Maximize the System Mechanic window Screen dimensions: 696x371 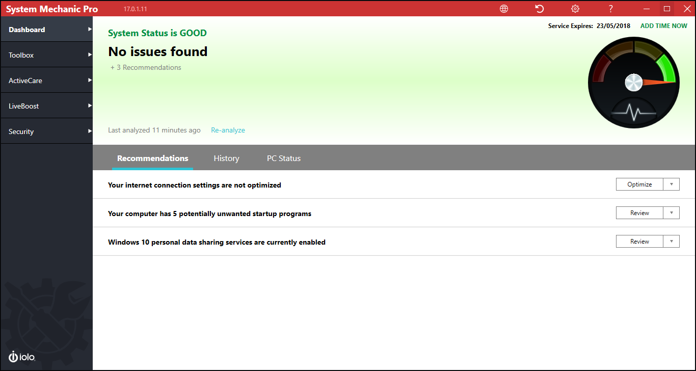pyautogui.click(x=666, y=9)
